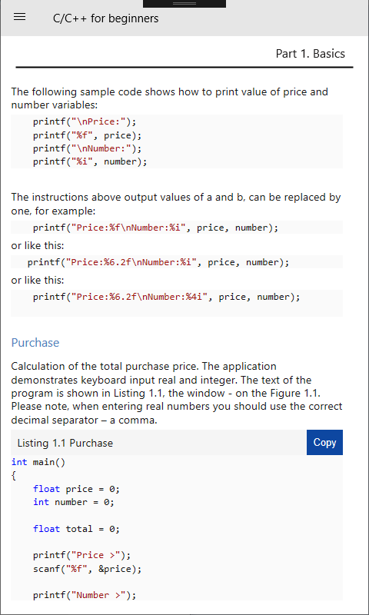Click the printf line with "%6.2f\nNumber:%i"
Viewport: 369px width, 615px height.
pyautogui.click(x=158, y=262)
